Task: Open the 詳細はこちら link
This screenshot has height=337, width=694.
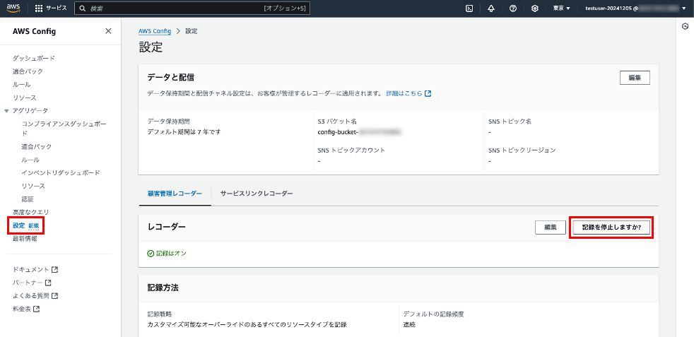Action: click(408, 94)
